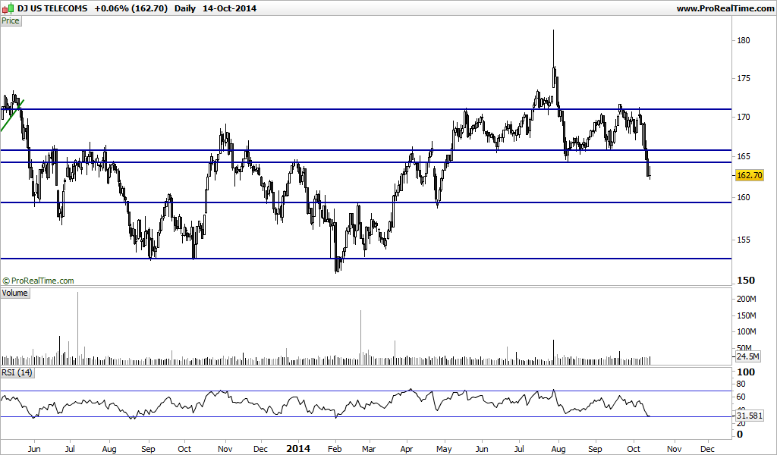Select the yellow 162.70 current price tag
Image resolution: width=777 pixels, height=455 pixels.
point(749,175)
